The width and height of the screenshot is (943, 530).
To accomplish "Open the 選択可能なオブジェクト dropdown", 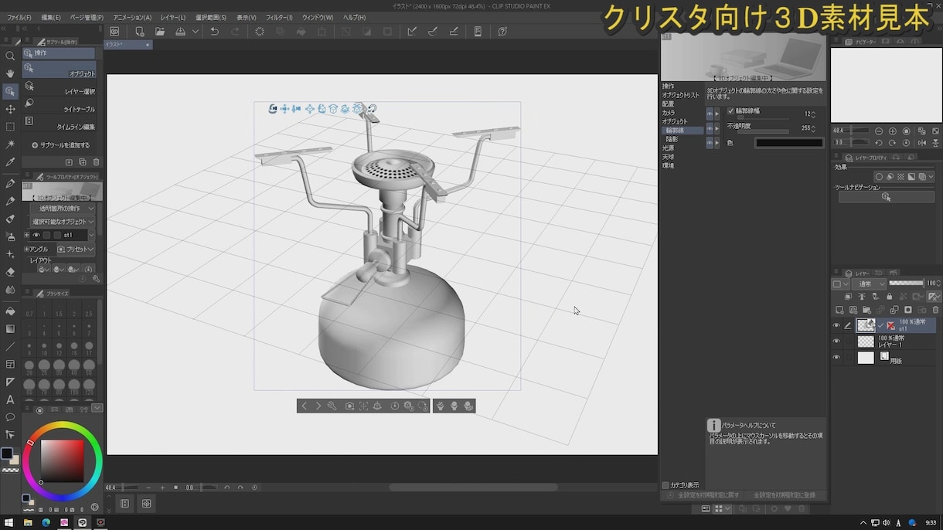I will click(x=63, y=222).
